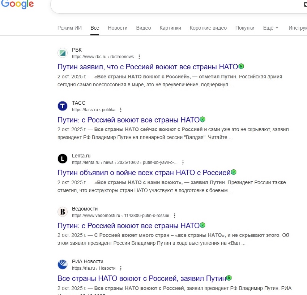Expand the Ещё dropdown
This screenshot has width=307, height=295.
pyautogui.click(x=270, y=28)
